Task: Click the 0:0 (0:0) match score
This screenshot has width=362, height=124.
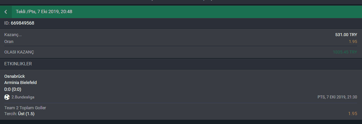Action: tap(13, 89)
